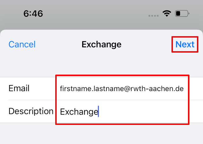Tap the Description row label
203x144 pixels.
pyautogui.click(x=31, y=111)
